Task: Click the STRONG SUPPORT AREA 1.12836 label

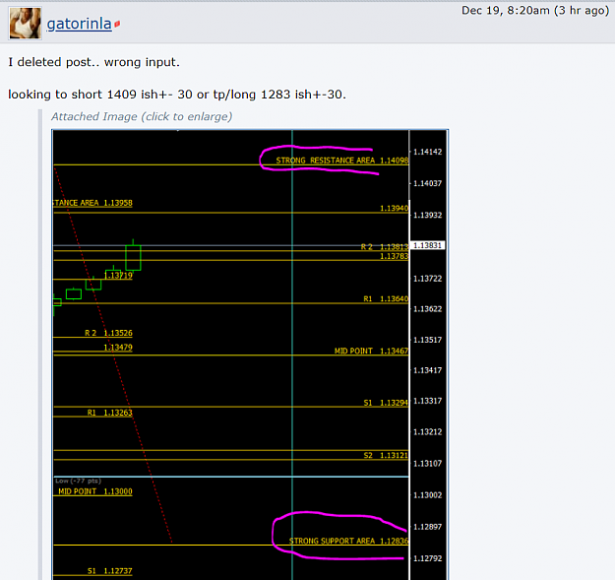Action: click(348, 541)
